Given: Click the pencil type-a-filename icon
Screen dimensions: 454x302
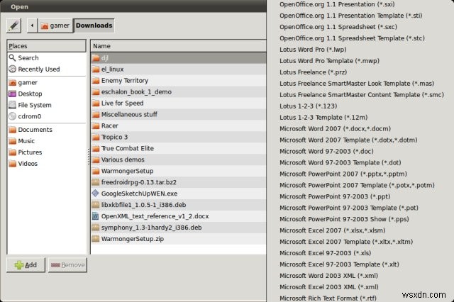Looking at the screenshot, I should (x=14, y=26).
